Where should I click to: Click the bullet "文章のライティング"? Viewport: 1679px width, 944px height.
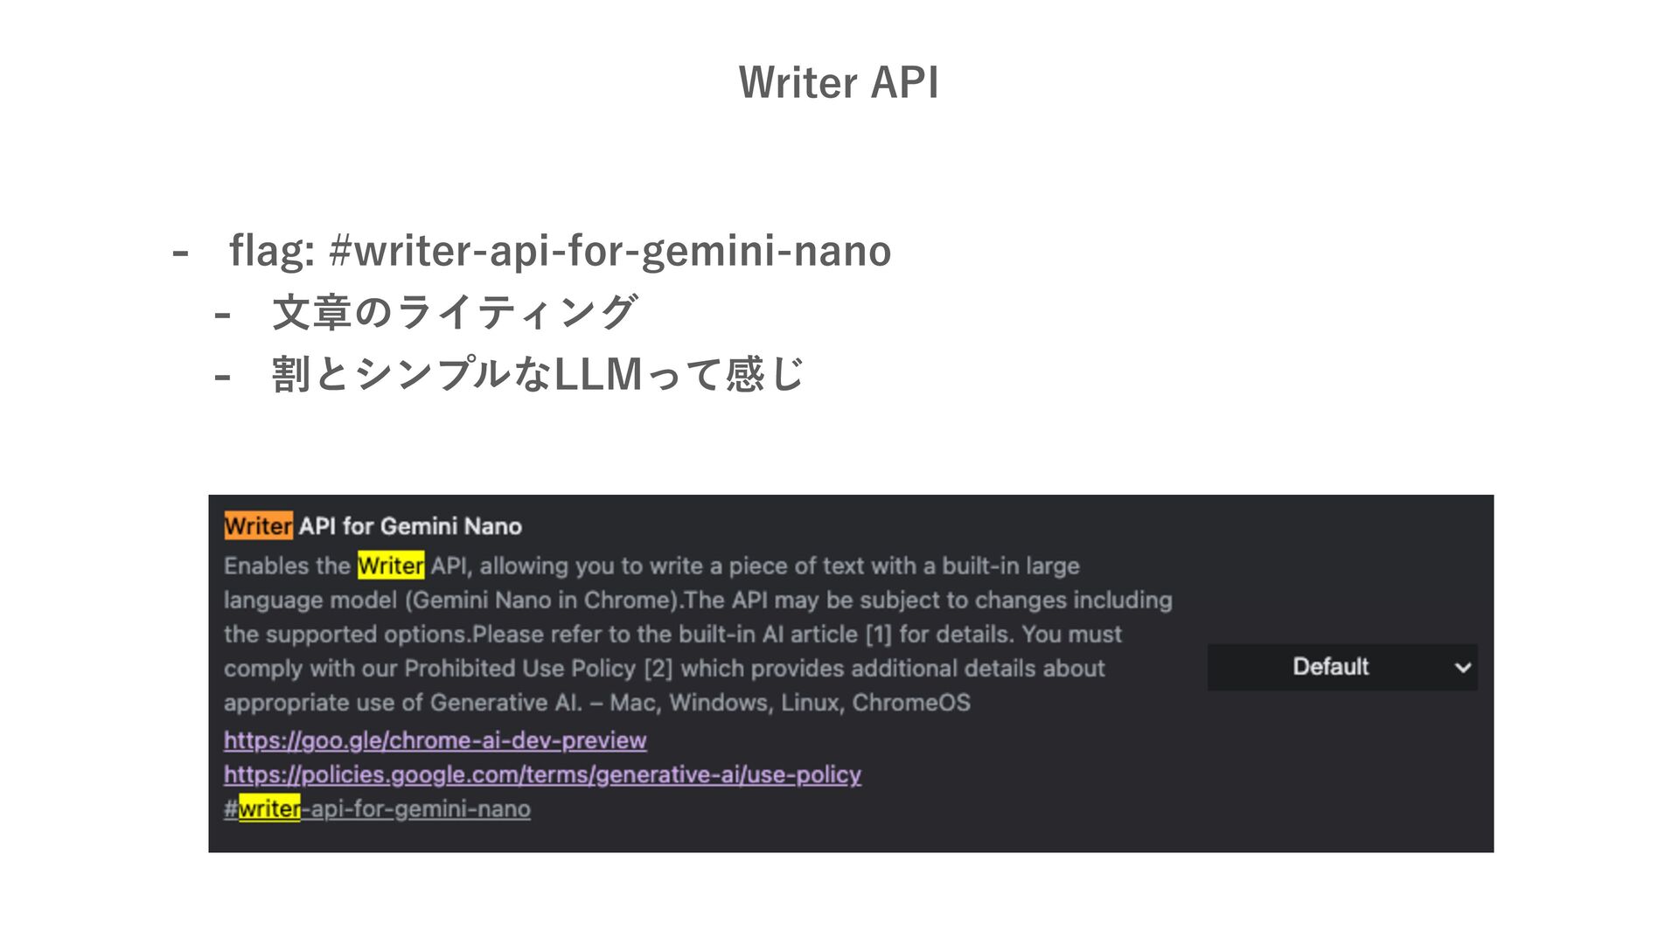coord(455,312)
